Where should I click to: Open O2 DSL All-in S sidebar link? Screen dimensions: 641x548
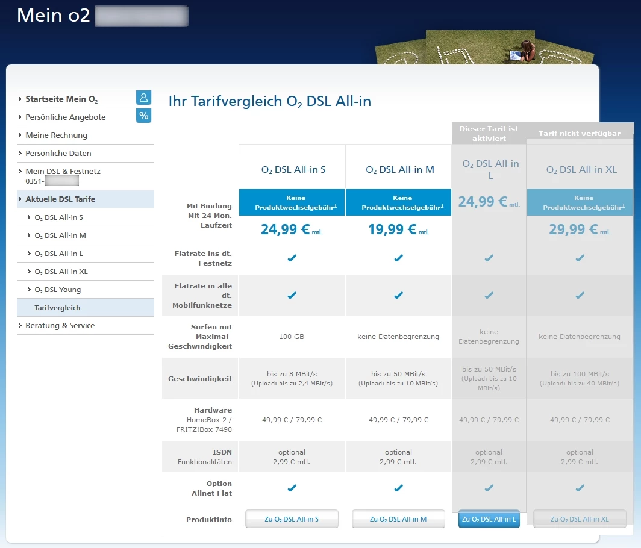point(59,217)
